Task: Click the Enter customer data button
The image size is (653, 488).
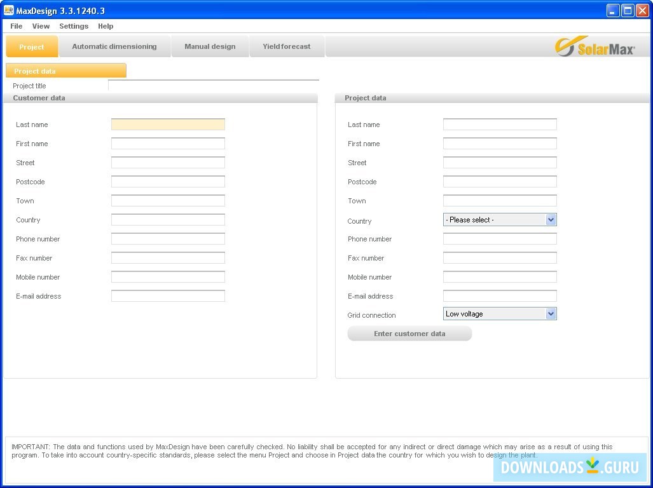Action: coord(409,334)
